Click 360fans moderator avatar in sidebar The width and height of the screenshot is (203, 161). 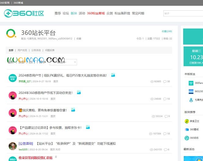[191, 83]
